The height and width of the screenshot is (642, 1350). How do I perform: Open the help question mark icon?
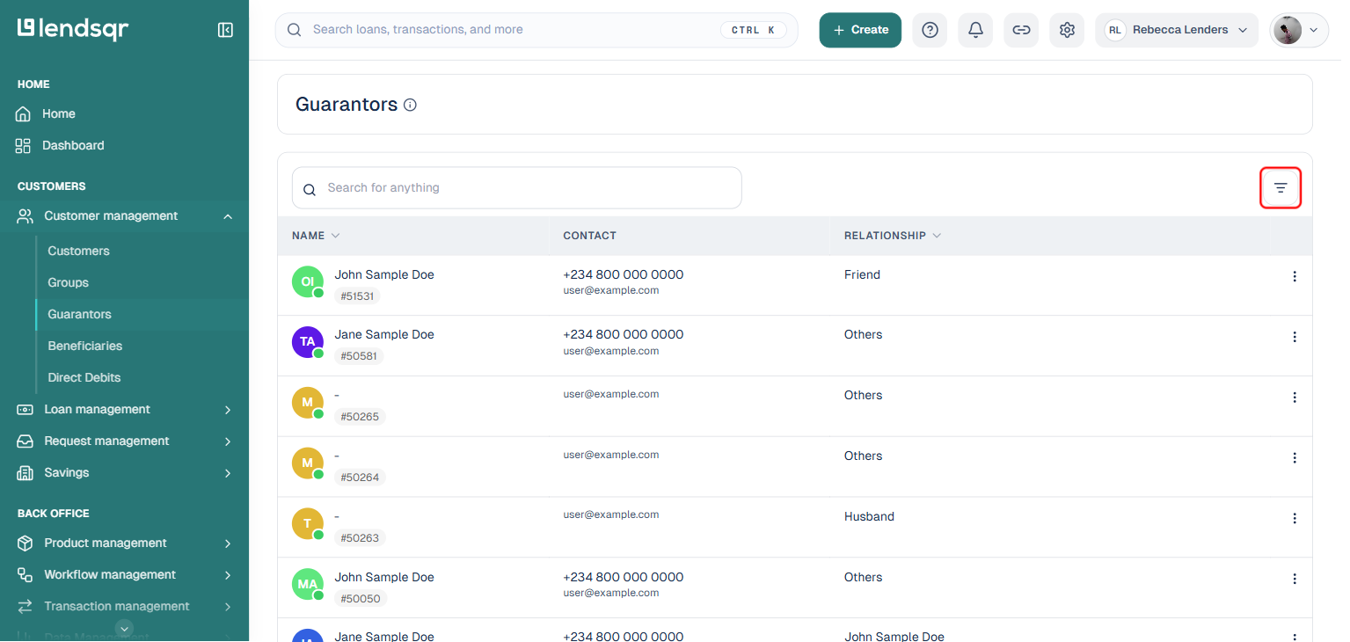(930, 30)
